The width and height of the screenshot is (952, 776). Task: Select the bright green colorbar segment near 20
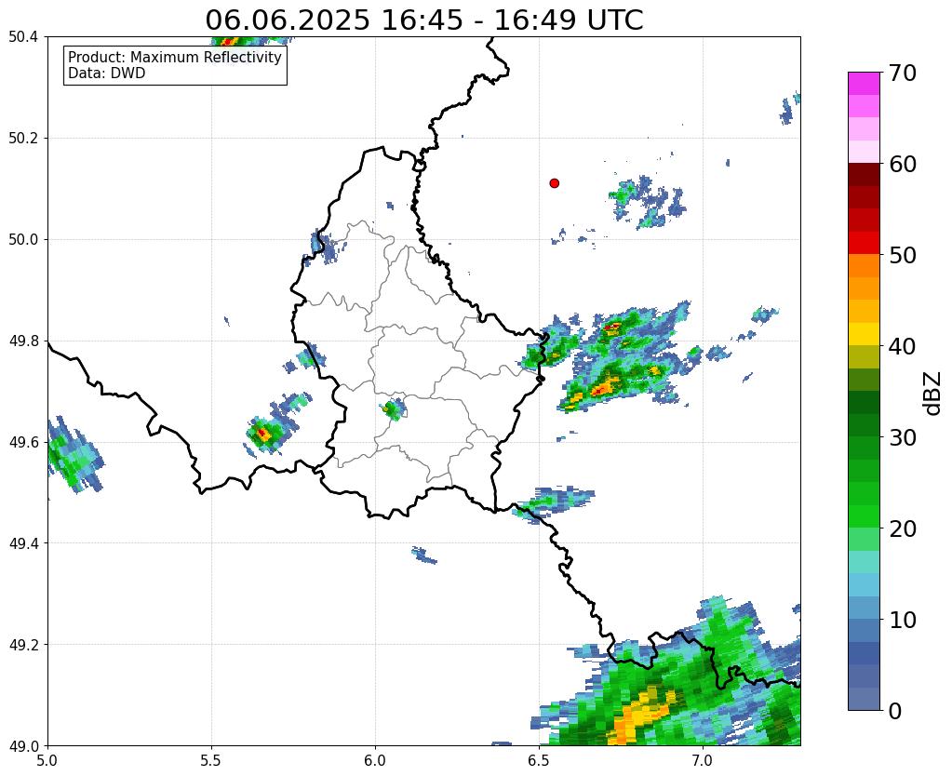coord(864,516)
